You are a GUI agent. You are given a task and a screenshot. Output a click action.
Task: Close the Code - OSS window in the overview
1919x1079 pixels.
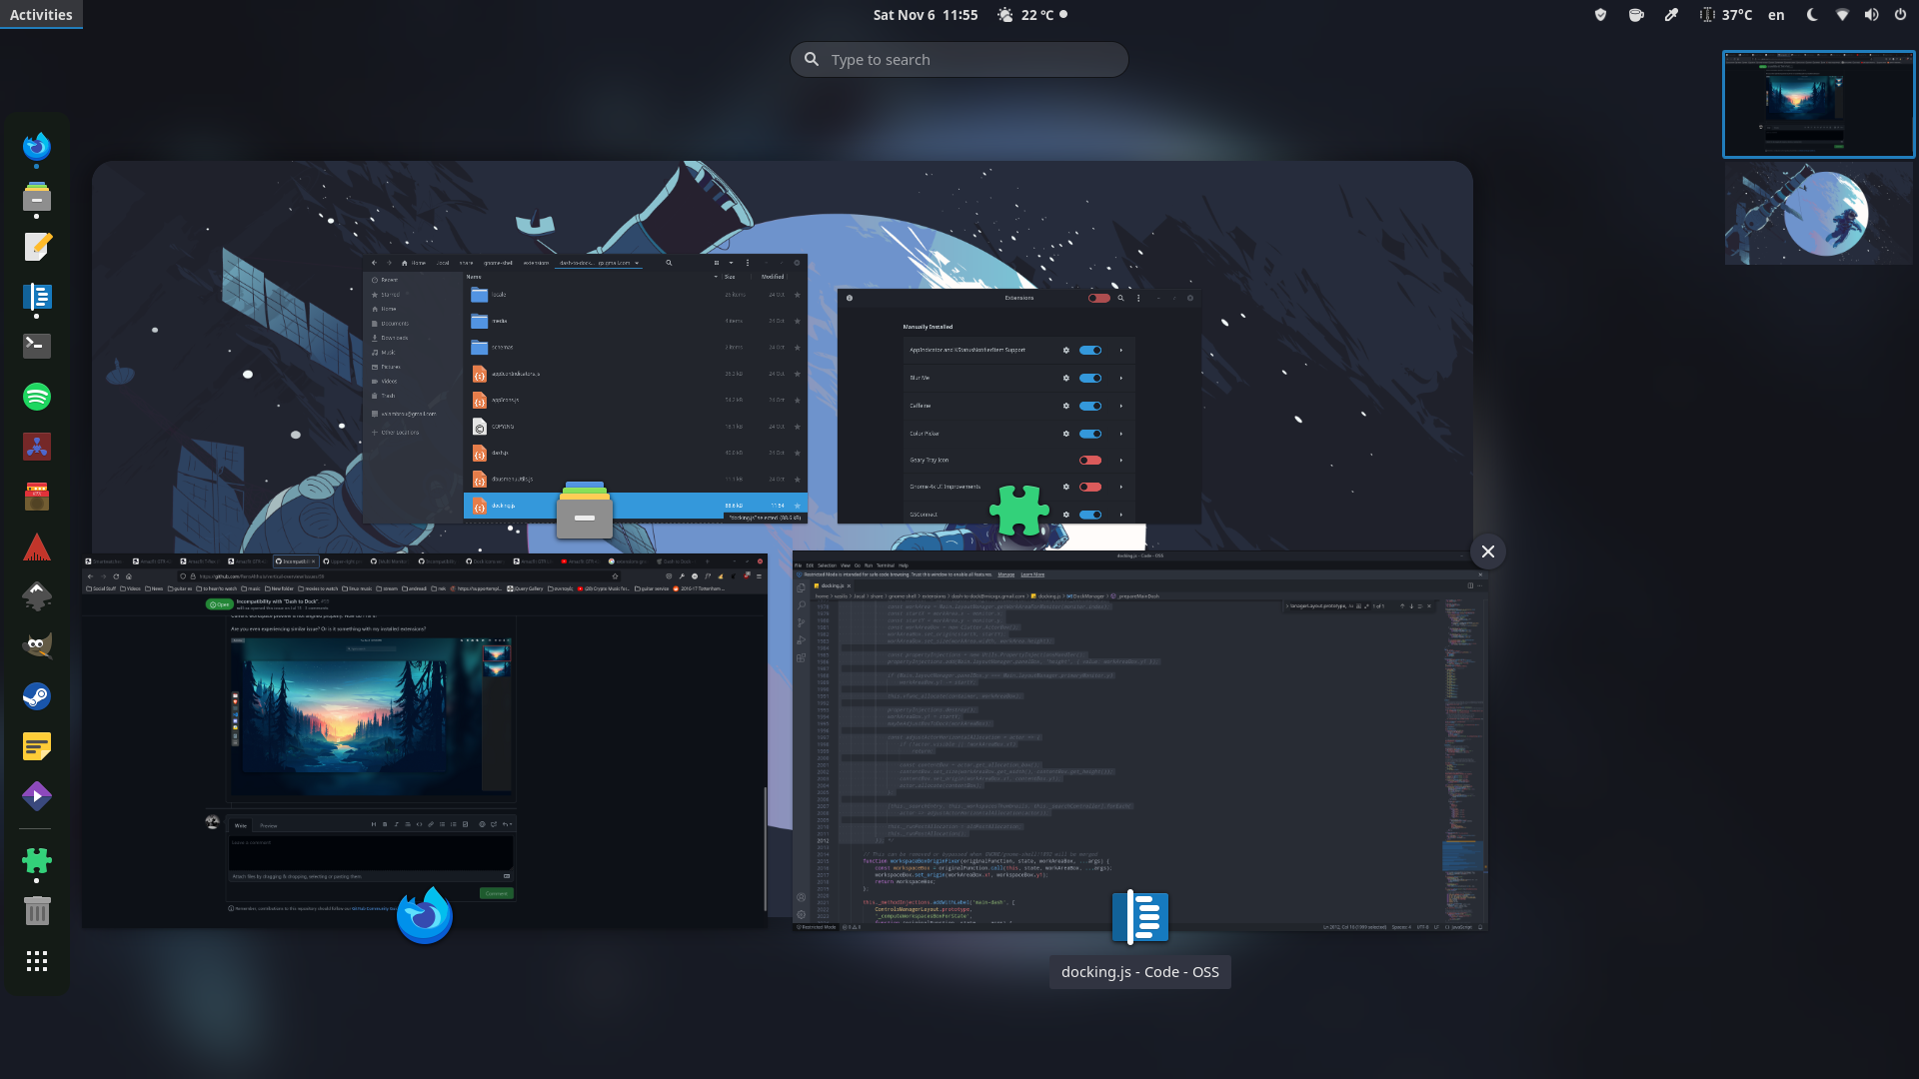(1487, 551)
